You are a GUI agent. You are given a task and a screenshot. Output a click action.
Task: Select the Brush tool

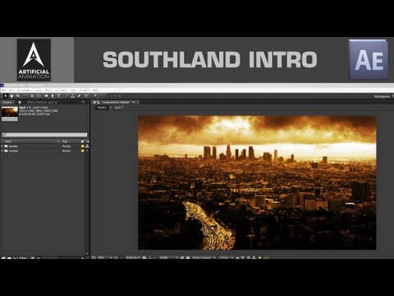pyautogui.click(x=67, y=96)
